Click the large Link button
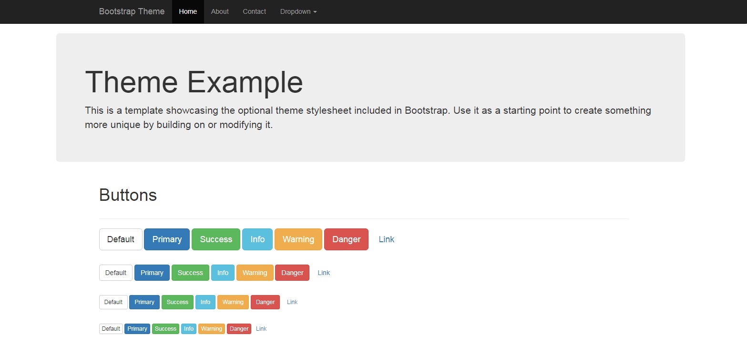Screen dimensions: 747x345 [x=386, y=239]
